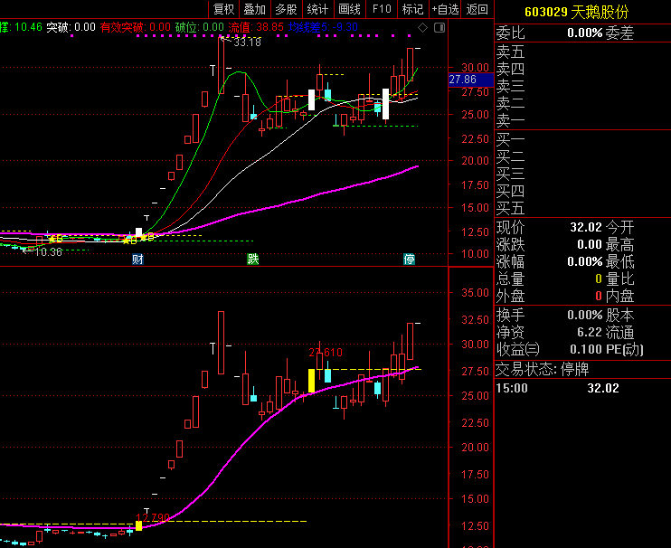Click the 均线差5: -9.30 indicator value

pos(323,27)
